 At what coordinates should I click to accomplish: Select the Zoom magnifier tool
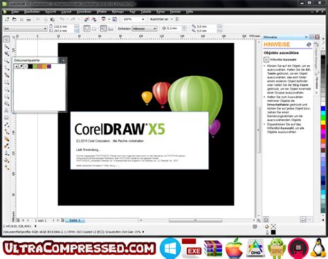coord(6,61)
